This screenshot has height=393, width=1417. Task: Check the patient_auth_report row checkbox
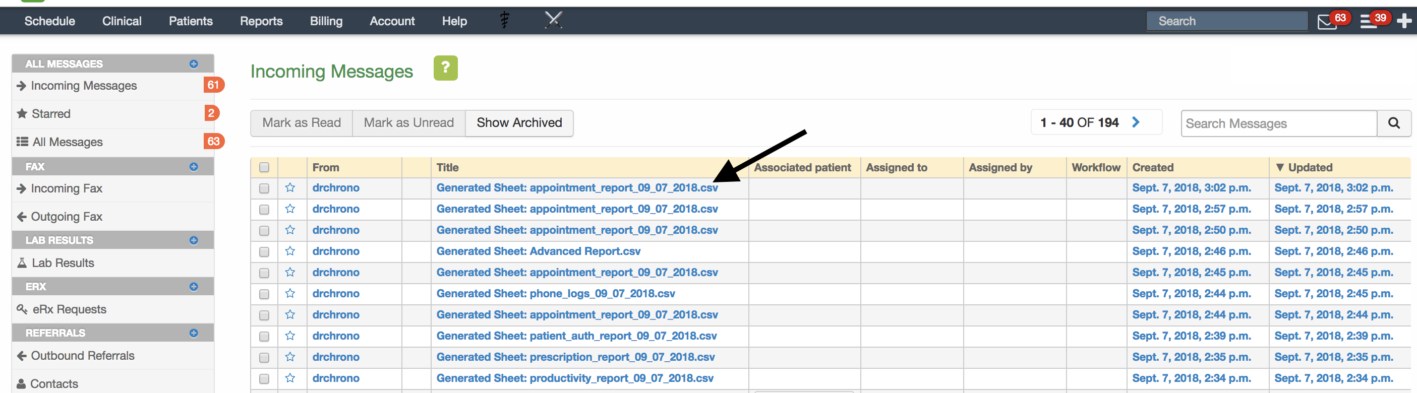pos(264,337)
